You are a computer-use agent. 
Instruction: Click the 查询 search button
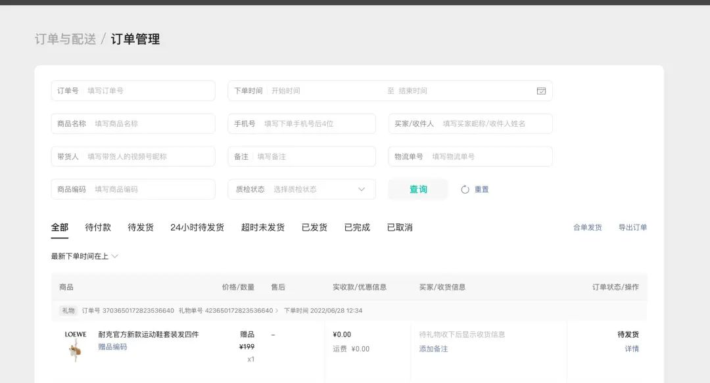tap(417, 189)
